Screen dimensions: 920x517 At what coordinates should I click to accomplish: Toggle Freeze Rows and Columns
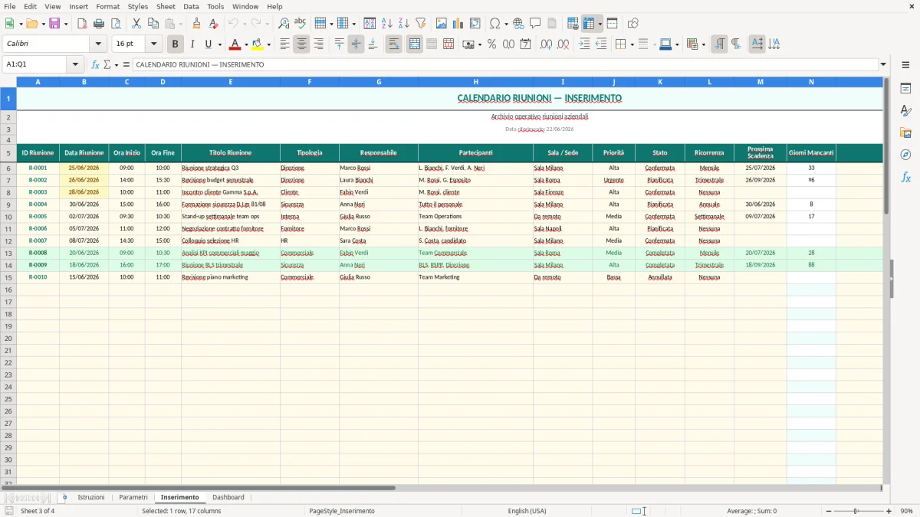click(x=589, y=24)
